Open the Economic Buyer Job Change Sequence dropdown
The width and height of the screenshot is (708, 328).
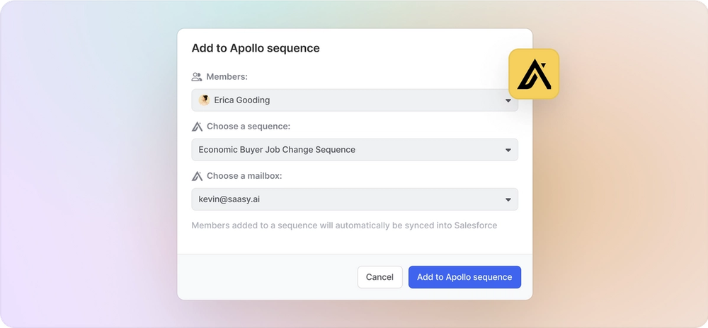click(x=355, y=150)
